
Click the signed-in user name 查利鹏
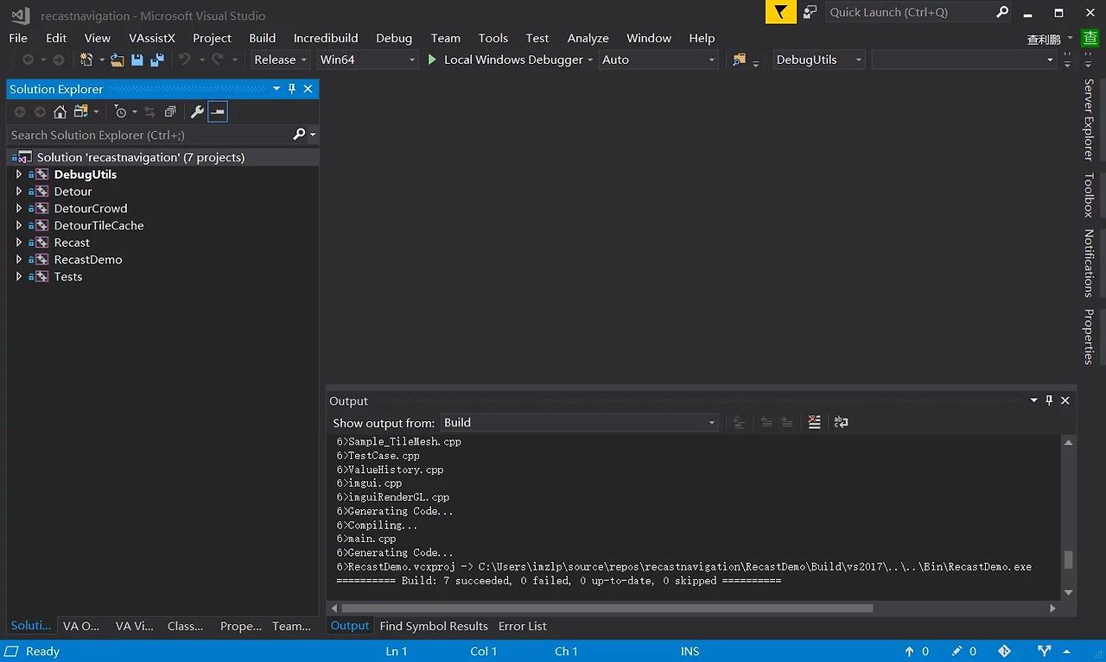click(x=1044, y=40)
